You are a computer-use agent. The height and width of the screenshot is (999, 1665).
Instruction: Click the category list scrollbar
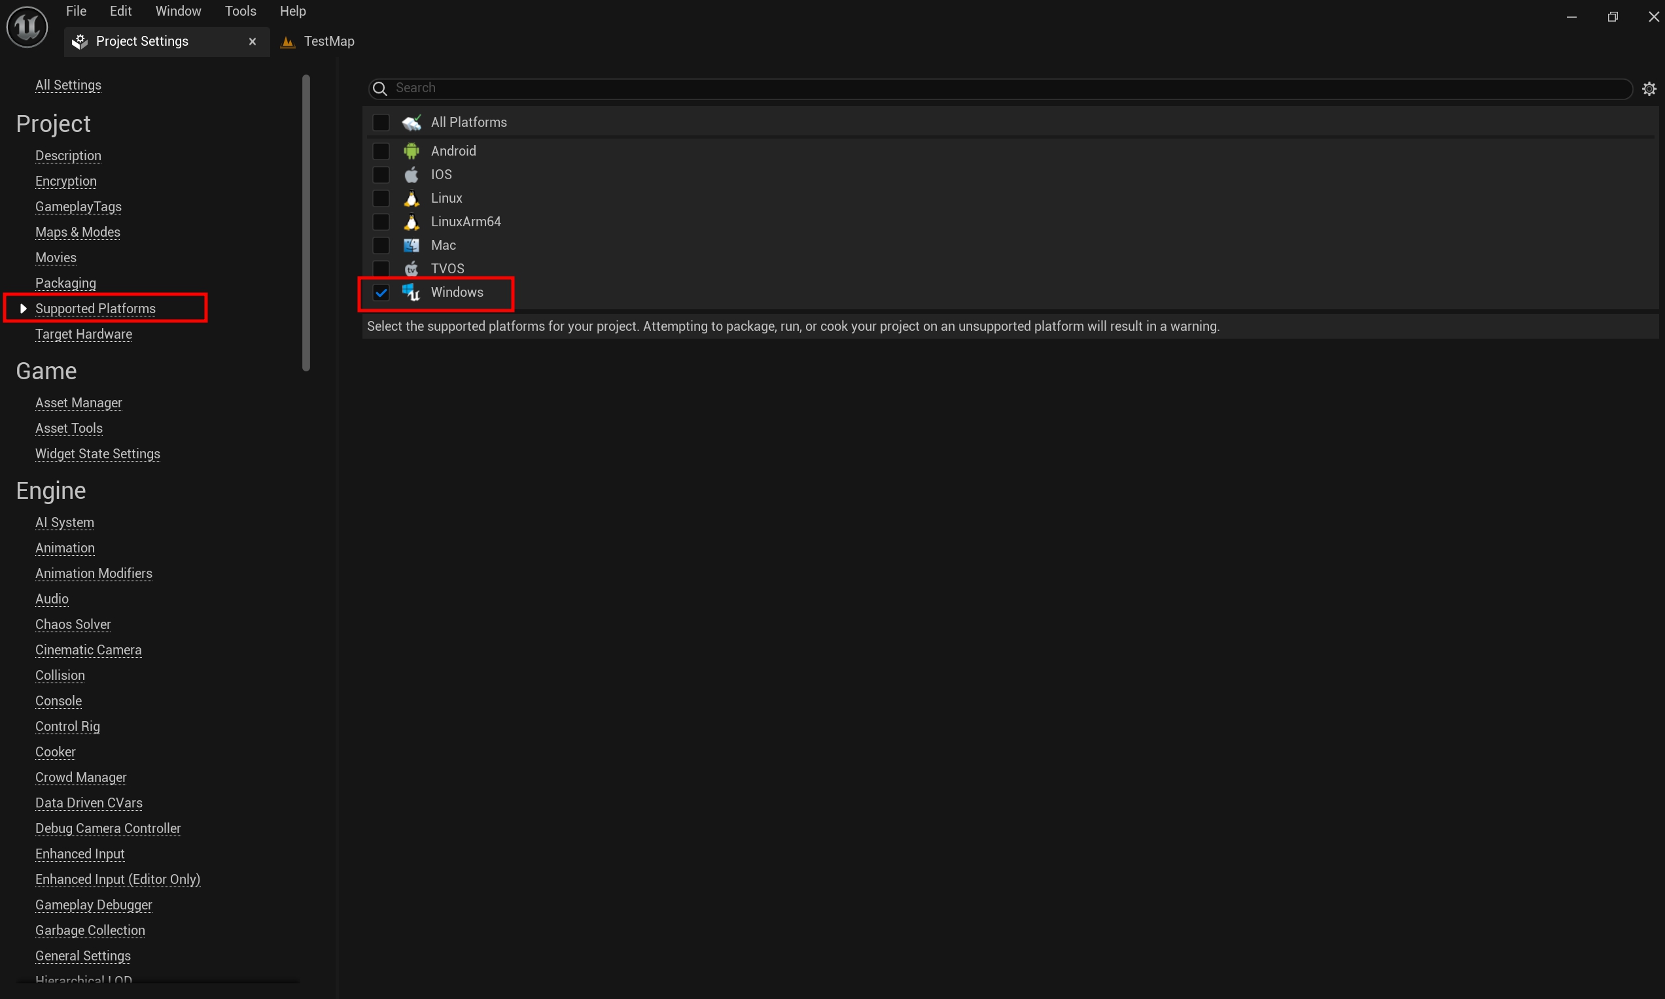click(x=306, y=224)
